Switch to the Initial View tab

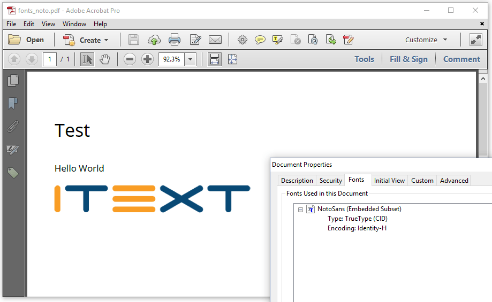[389, 181]
